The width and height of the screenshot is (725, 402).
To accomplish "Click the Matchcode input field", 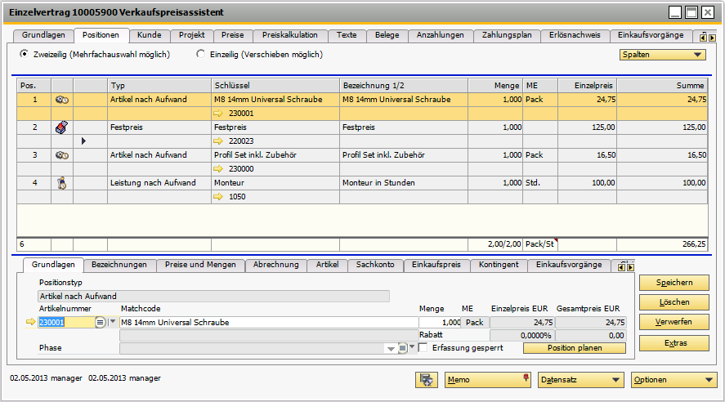I will click(x=269, y=323).
